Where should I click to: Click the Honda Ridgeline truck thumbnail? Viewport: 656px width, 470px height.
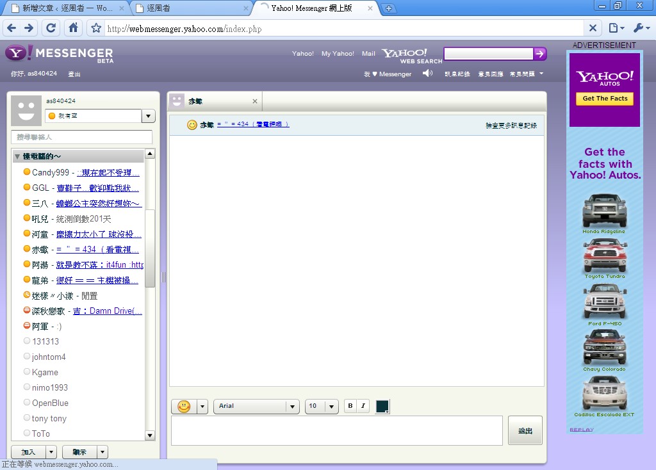(x=604, y=211)
